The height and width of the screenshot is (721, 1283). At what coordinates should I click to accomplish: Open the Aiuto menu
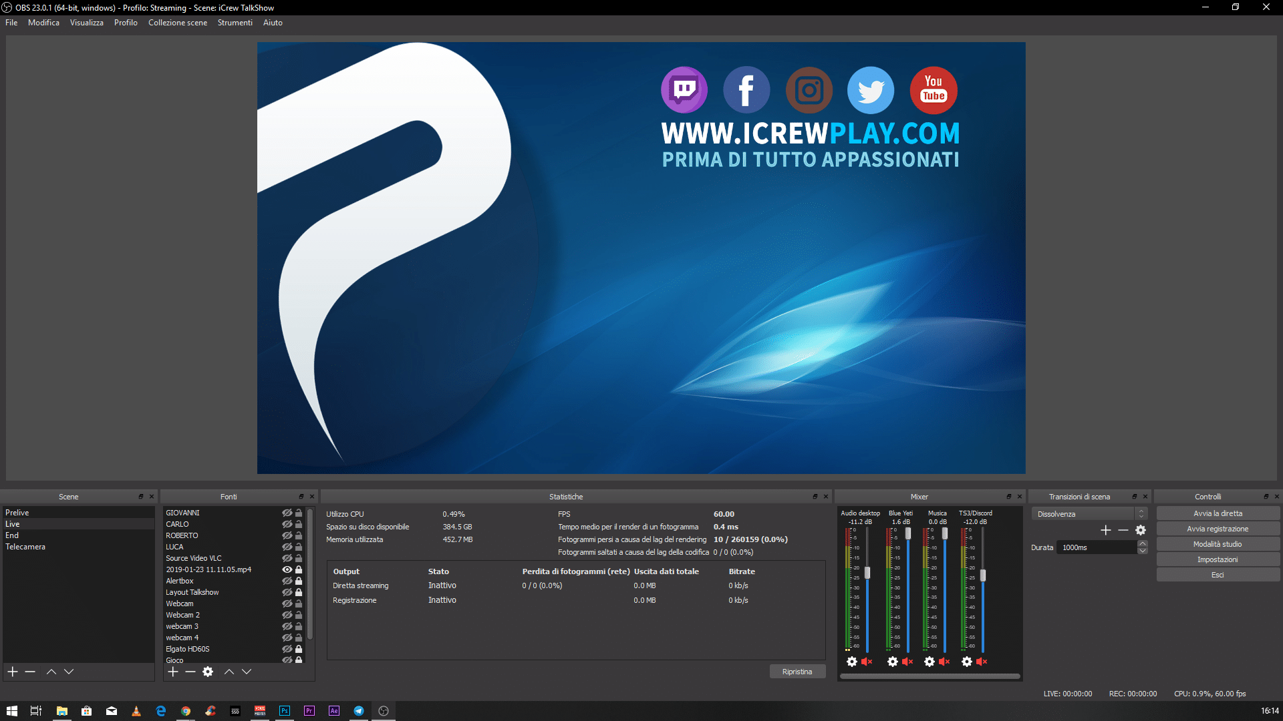pyautogui.click(x=273, y=23)
